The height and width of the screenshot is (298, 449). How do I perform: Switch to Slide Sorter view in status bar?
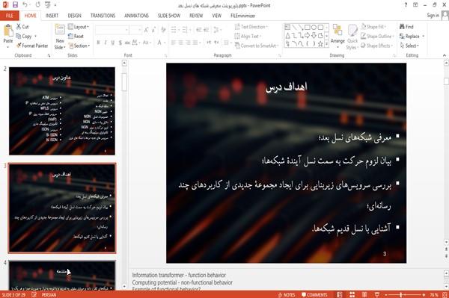352,294
